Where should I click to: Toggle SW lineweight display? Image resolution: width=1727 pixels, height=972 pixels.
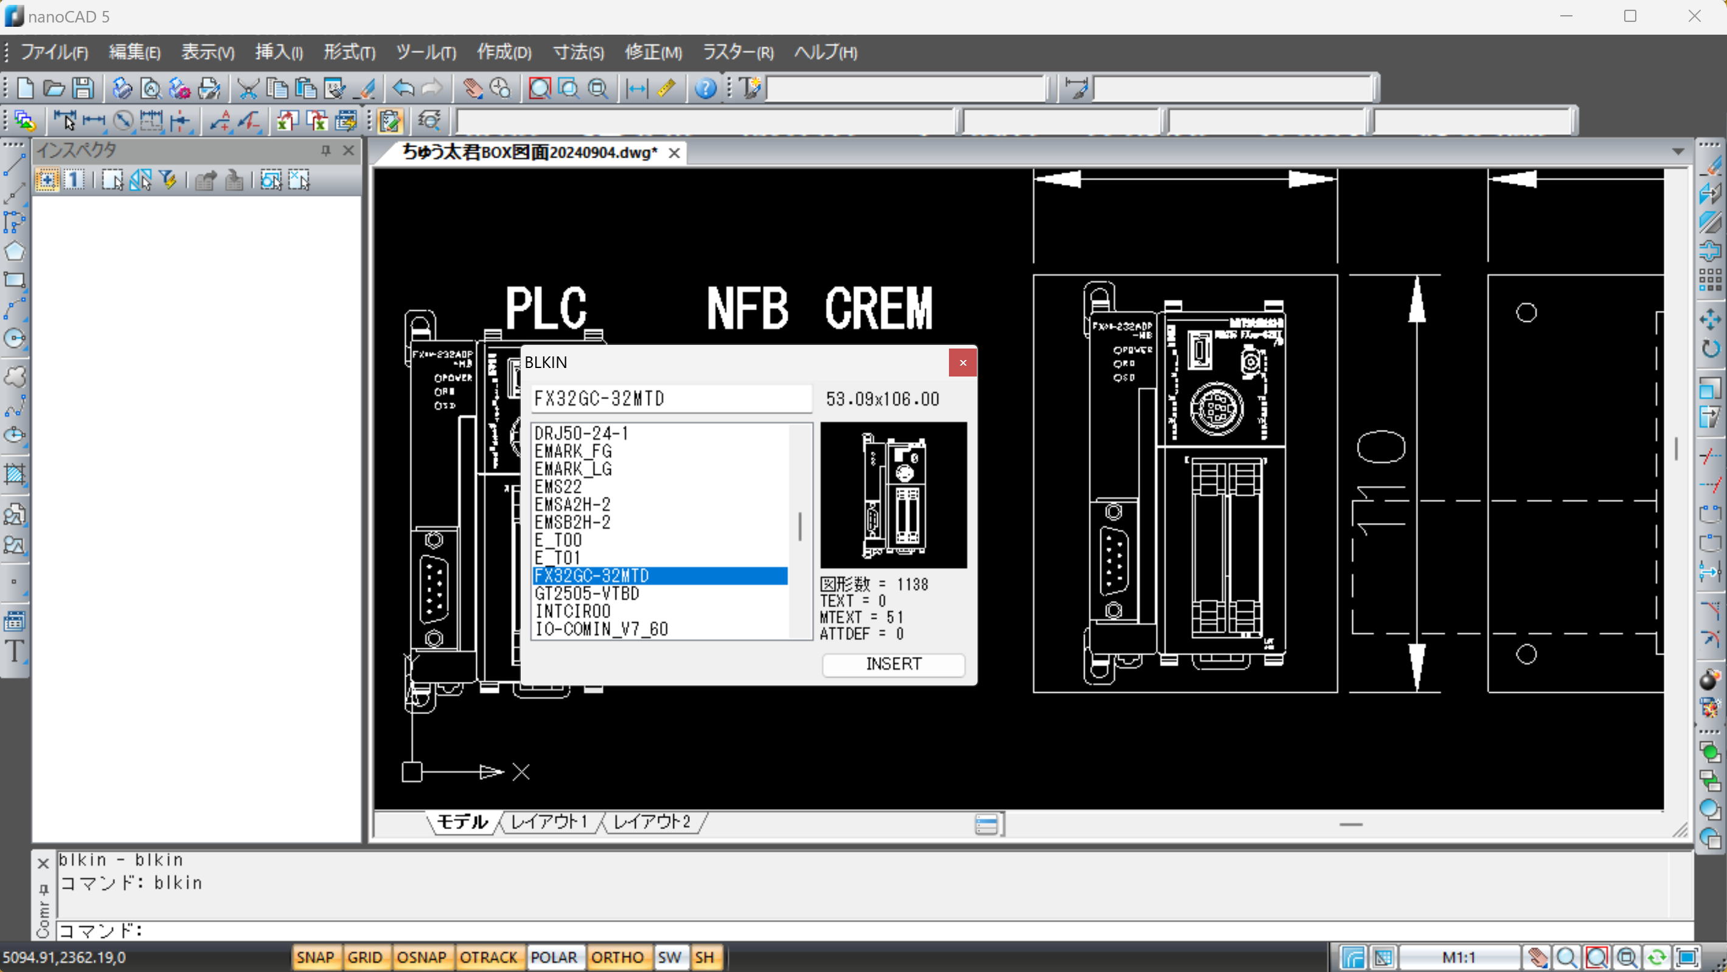670,957
